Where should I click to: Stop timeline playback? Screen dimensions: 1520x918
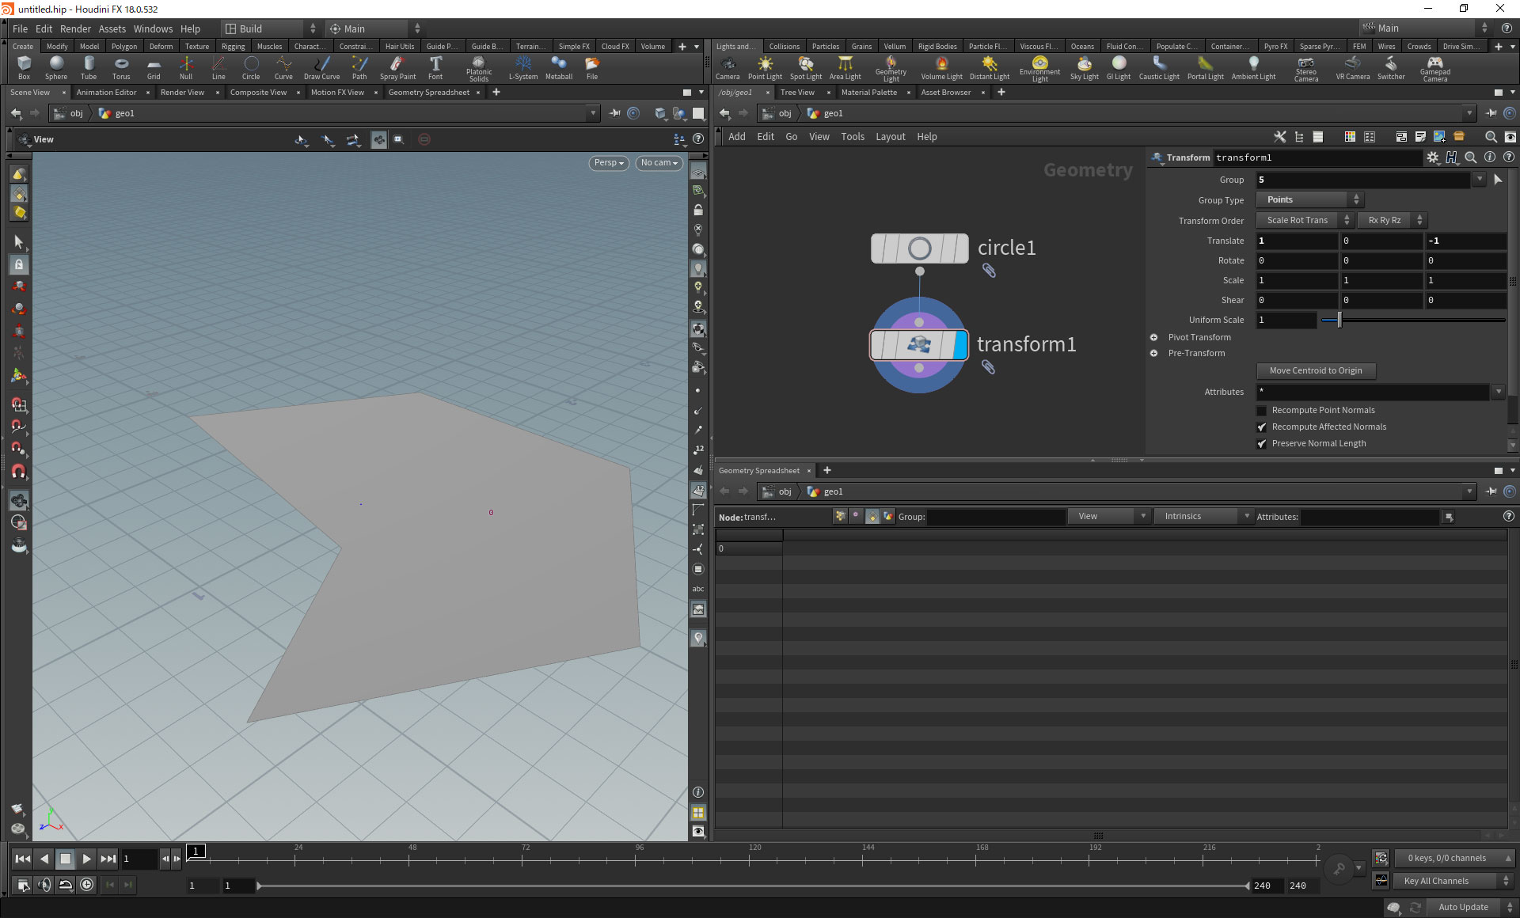coord(66,859)
